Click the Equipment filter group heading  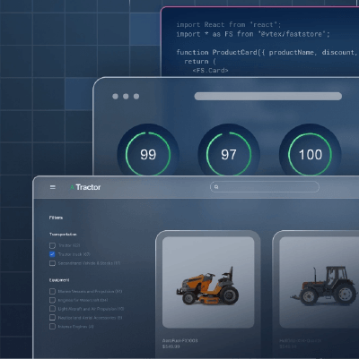(x=59, y=280)
